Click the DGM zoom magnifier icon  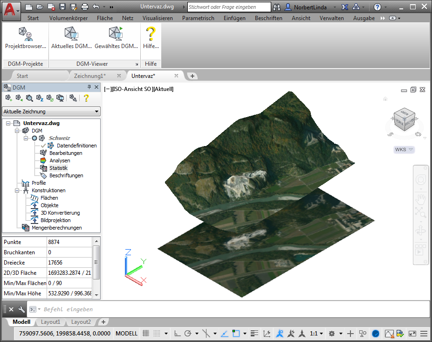(29, 98)
